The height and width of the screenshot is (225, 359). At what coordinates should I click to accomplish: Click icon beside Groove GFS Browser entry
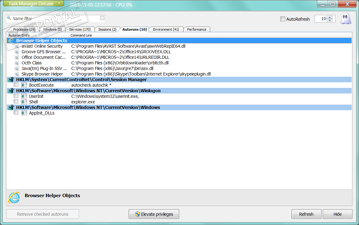(17, 52)
